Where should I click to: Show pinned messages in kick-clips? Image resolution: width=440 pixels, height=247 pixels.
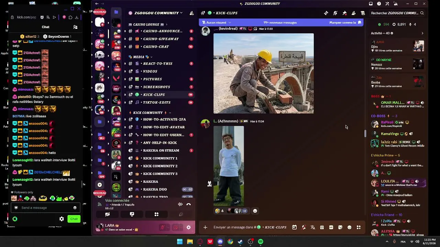click(344, 13)
